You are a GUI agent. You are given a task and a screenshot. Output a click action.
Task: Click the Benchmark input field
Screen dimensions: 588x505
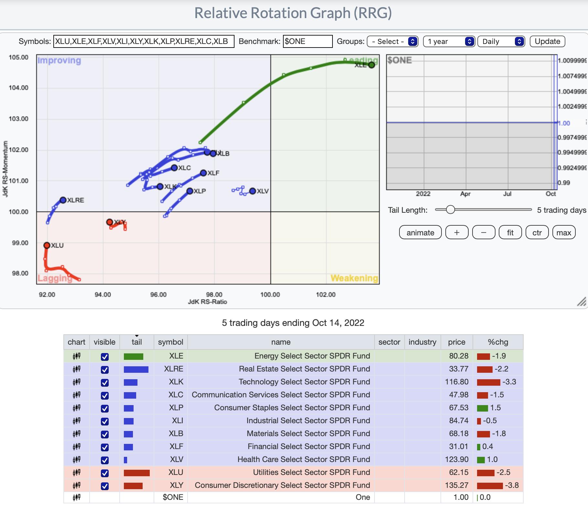tap(307, 41)
